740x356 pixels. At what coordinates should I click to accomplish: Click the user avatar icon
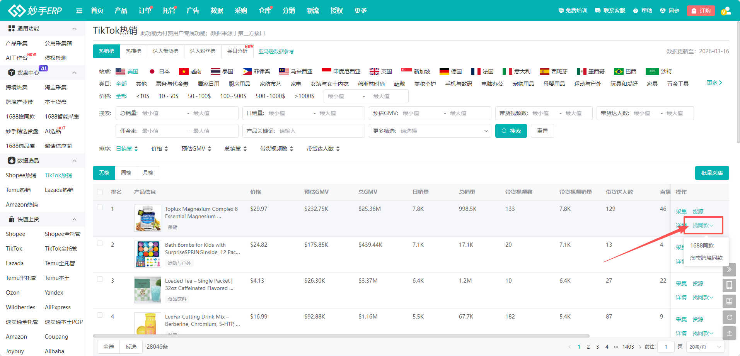[x=726, y=11]
